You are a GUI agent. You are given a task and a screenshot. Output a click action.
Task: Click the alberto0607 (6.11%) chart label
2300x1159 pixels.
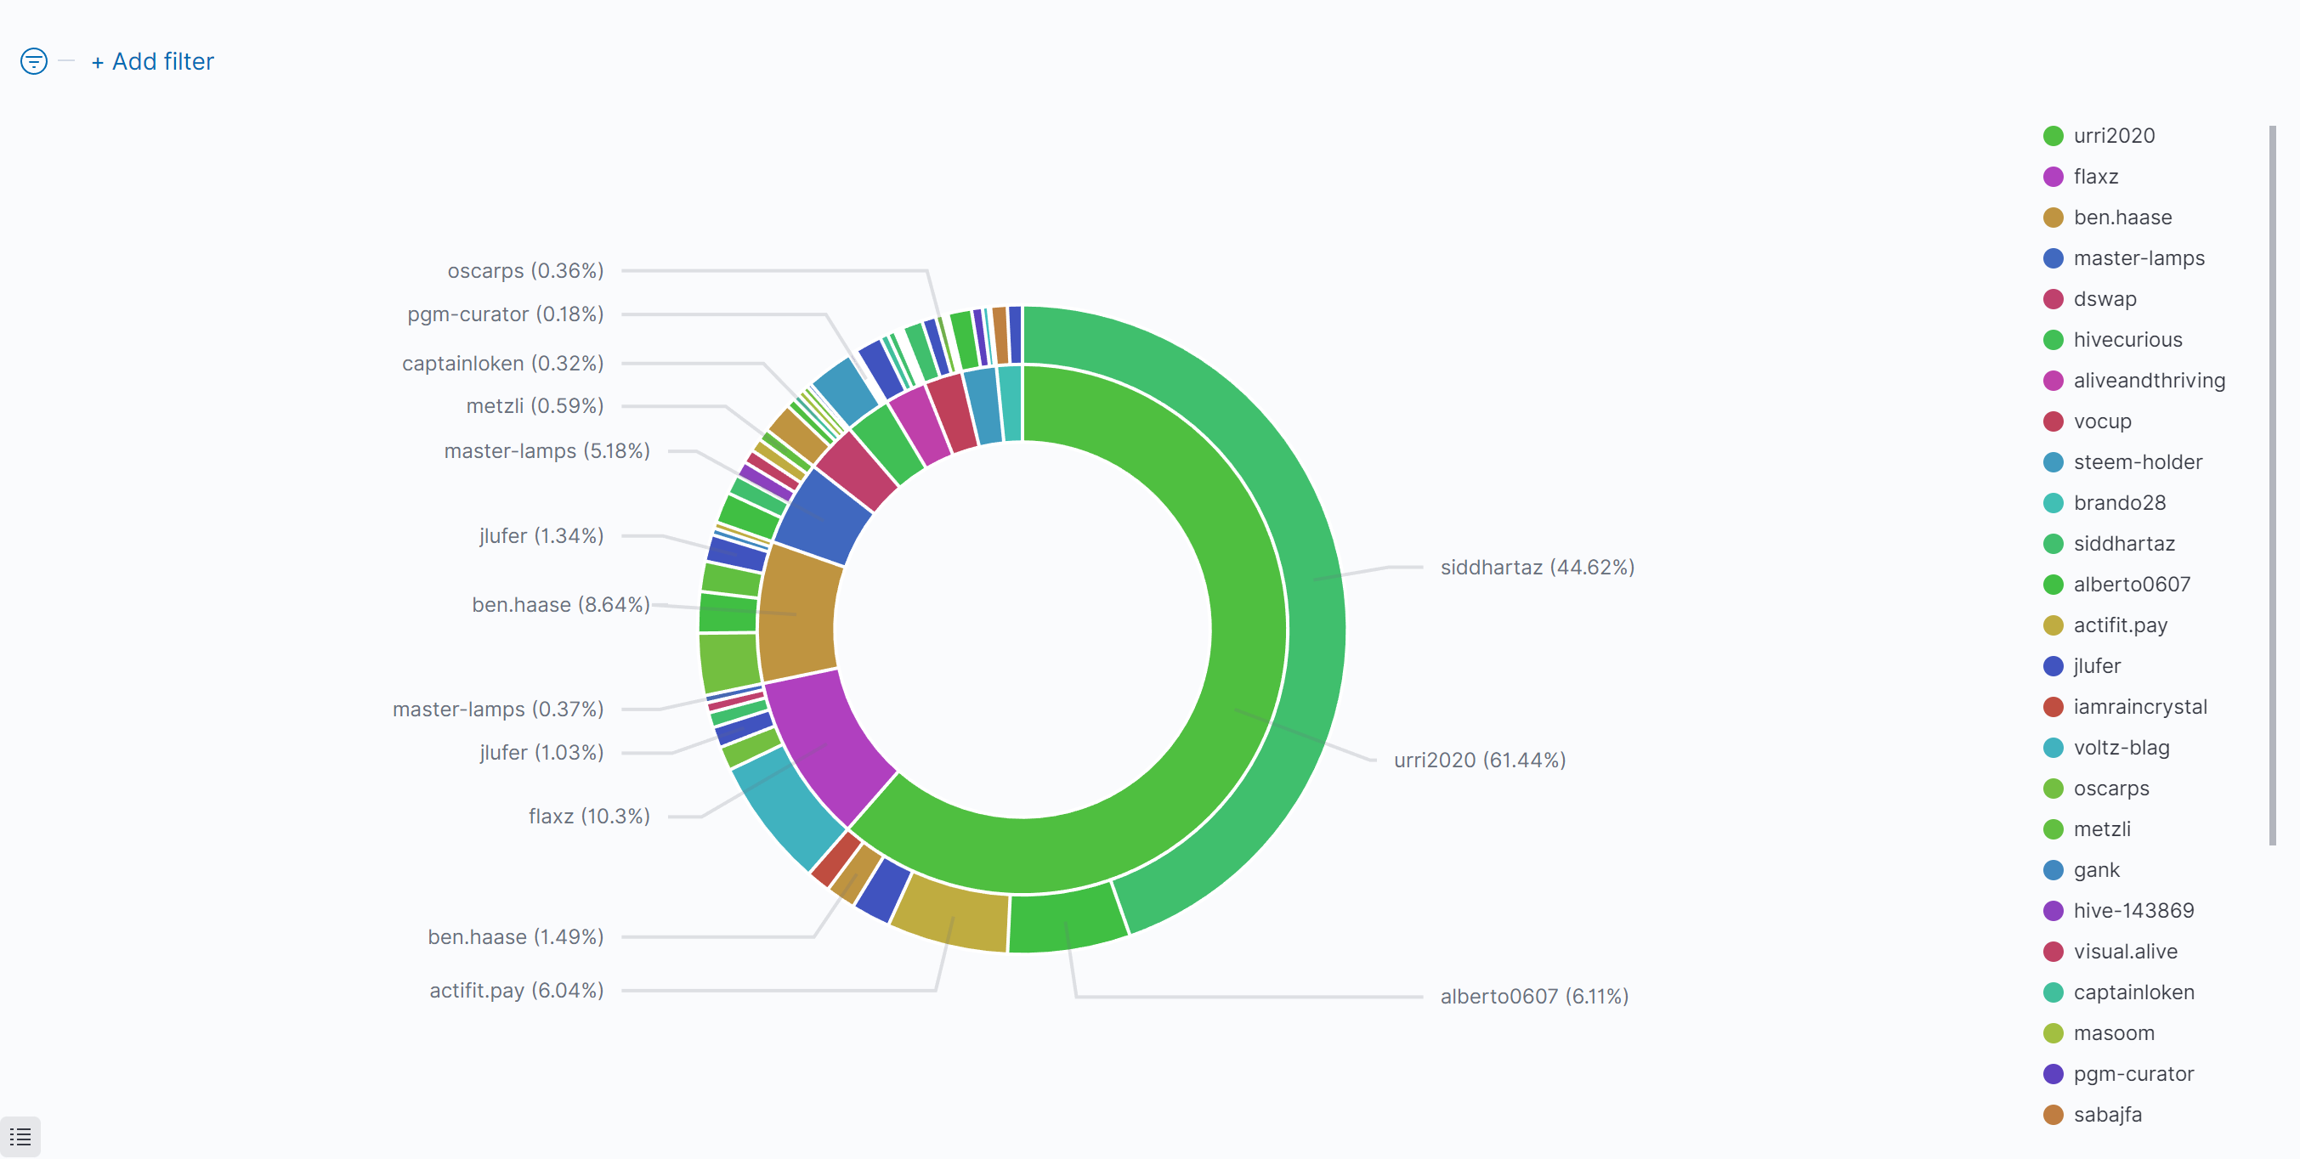(x=1534, y=997)
